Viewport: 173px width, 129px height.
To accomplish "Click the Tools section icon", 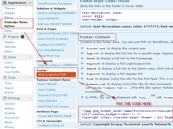I will click(x=4, y=78).
